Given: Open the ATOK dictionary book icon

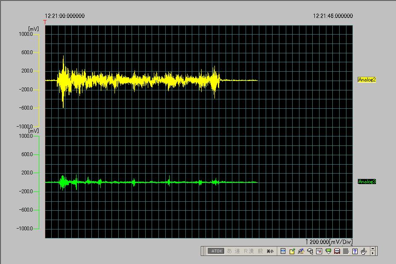Looking at the screenshot, I should click(337, 251).
